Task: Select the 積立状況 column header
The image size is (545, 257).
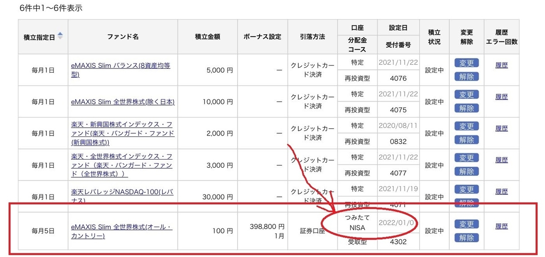Action: pos(434,37)
